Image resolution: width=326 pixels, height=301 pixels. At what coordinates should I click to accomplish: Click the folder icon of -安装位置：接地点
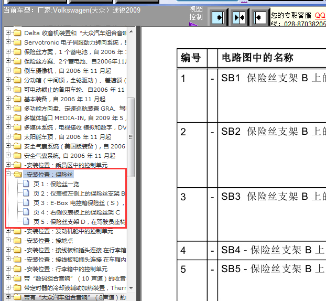tap(17, 241)
